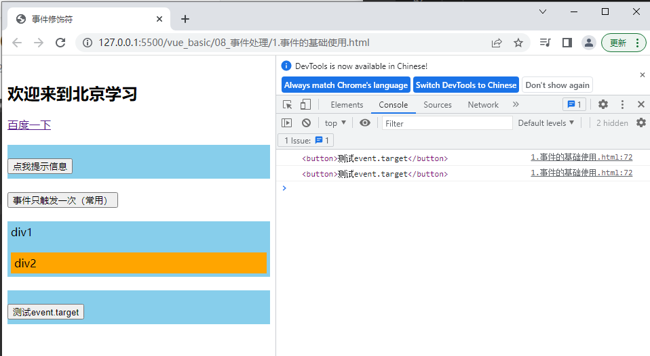Open the top context dropdown
Viewport: 650px width, 356px height.
point(335,123)
